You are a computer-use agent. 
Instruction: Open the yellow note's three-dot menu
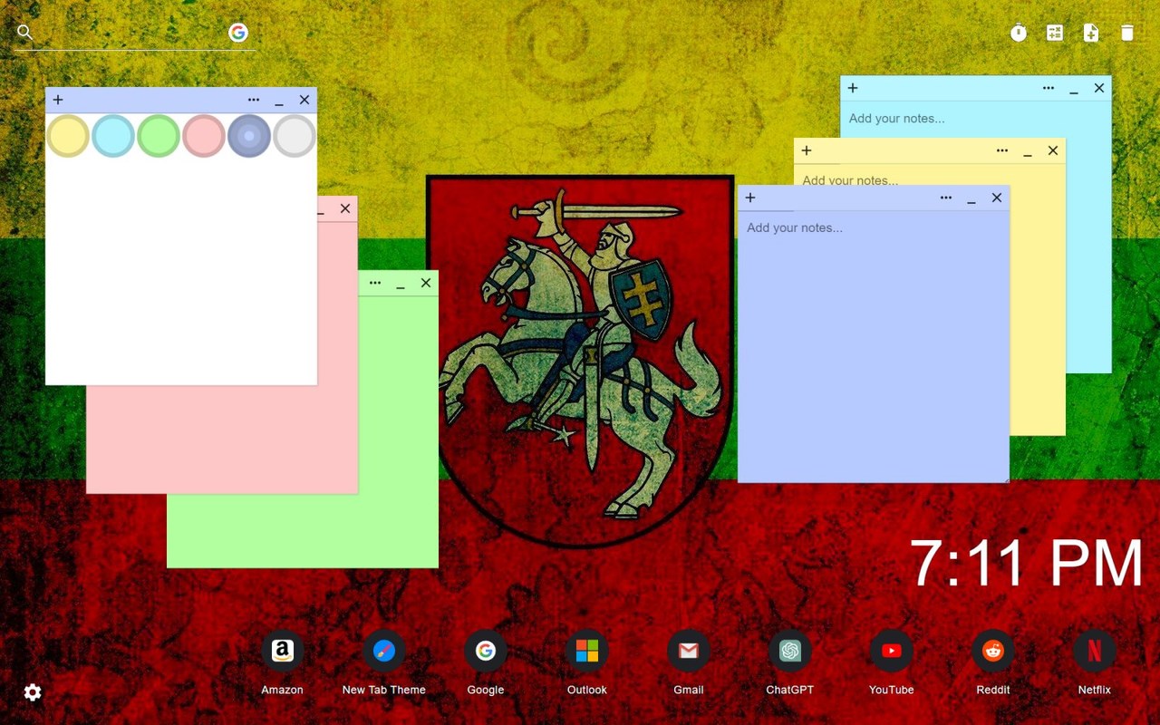[1002, 150]
